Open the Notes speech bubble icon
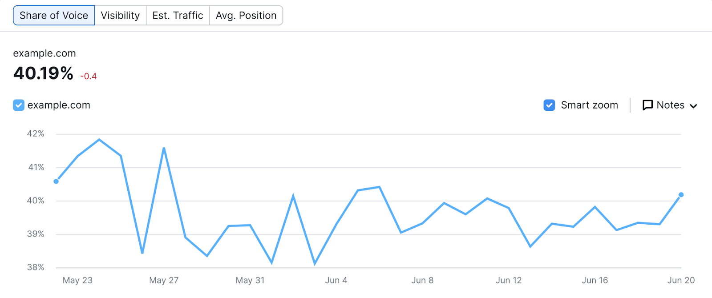712x298 pixels. (648, 105)
